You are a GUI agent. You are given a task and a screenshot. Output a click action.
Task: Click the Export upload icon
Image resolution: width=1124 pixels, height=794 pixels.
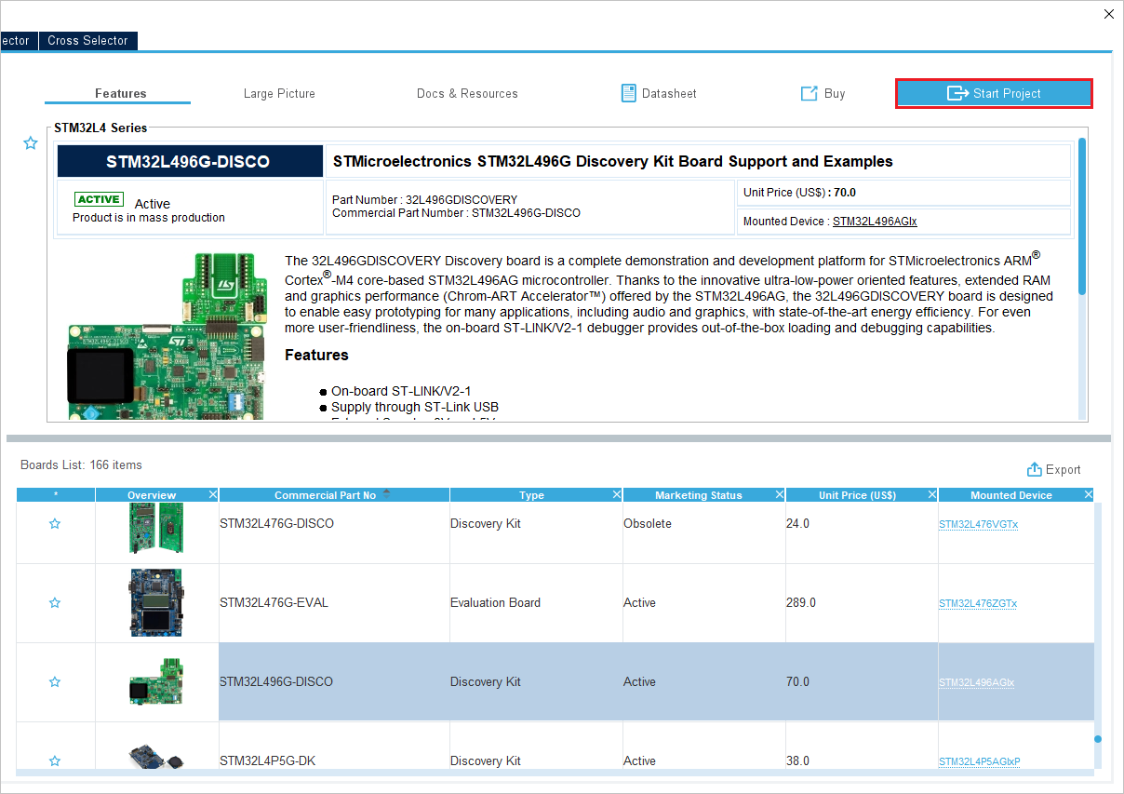point(1034,469)
